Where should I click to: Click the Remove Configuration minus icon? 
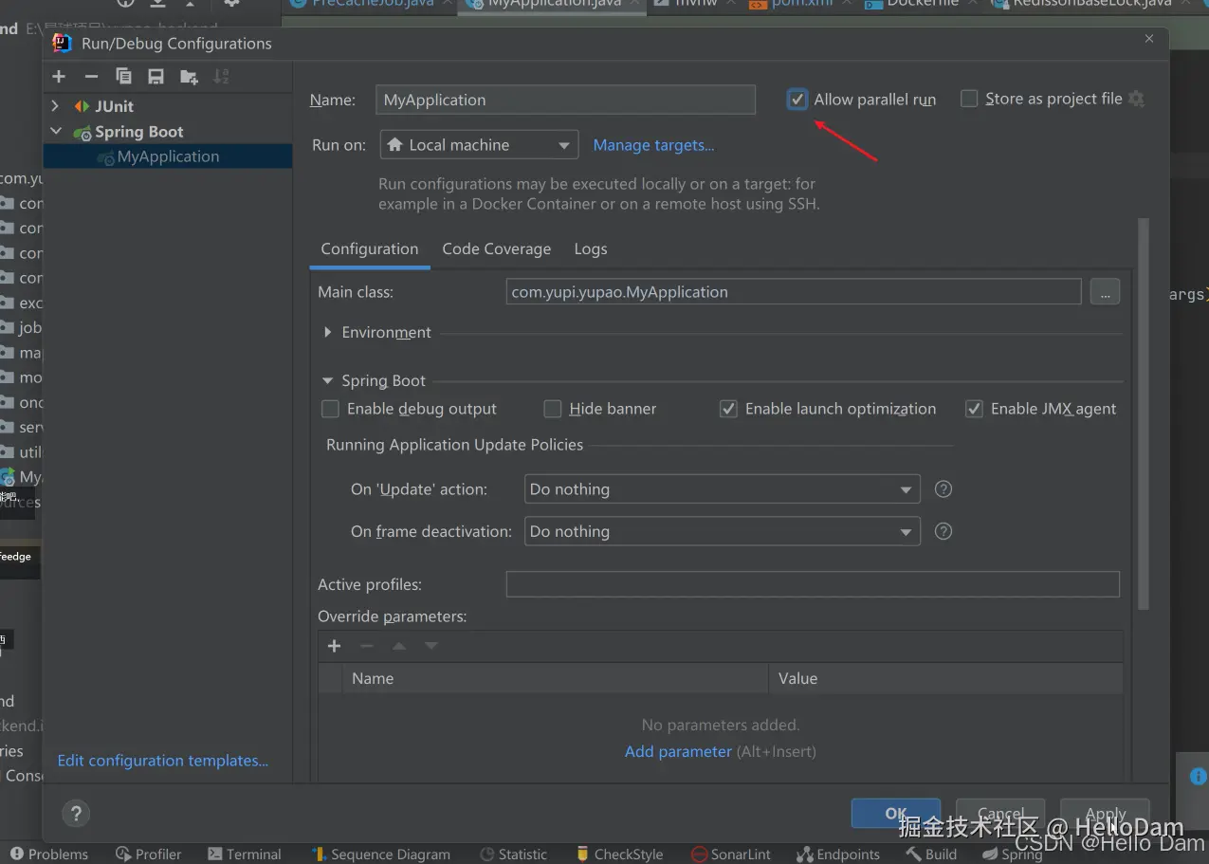pyautogui.click(x=91, y=77)
